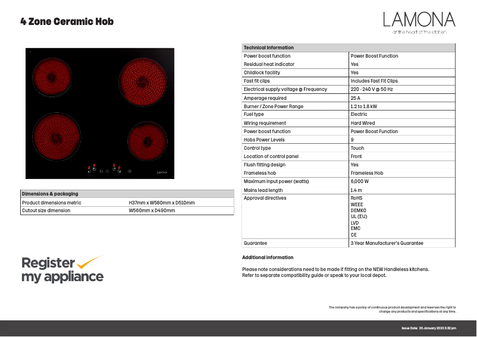The width and height of the screenshot is (477, 337).
Task: Click the Amperage required value 25 A
Action: [x=356, y=98]
